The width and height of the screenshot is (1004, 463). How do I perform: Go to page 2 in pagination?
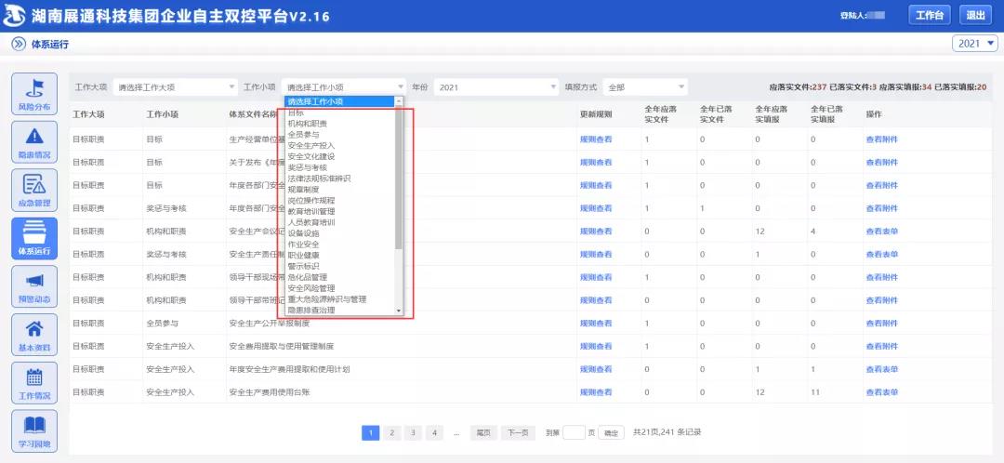pyautogui.click(x=391, y=432)
